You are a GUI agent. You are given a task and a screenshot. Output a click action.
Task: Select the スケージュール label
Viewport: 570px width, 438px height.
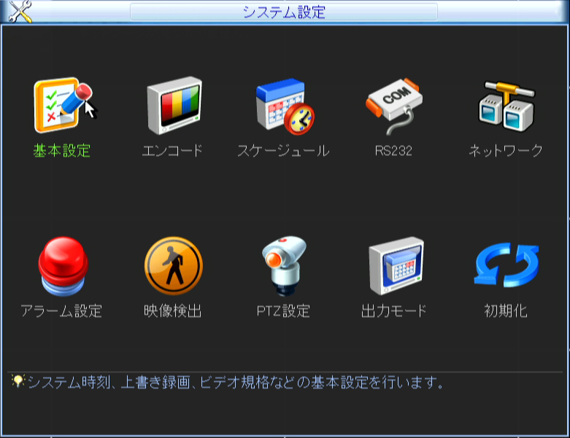(x=283, y=151)
